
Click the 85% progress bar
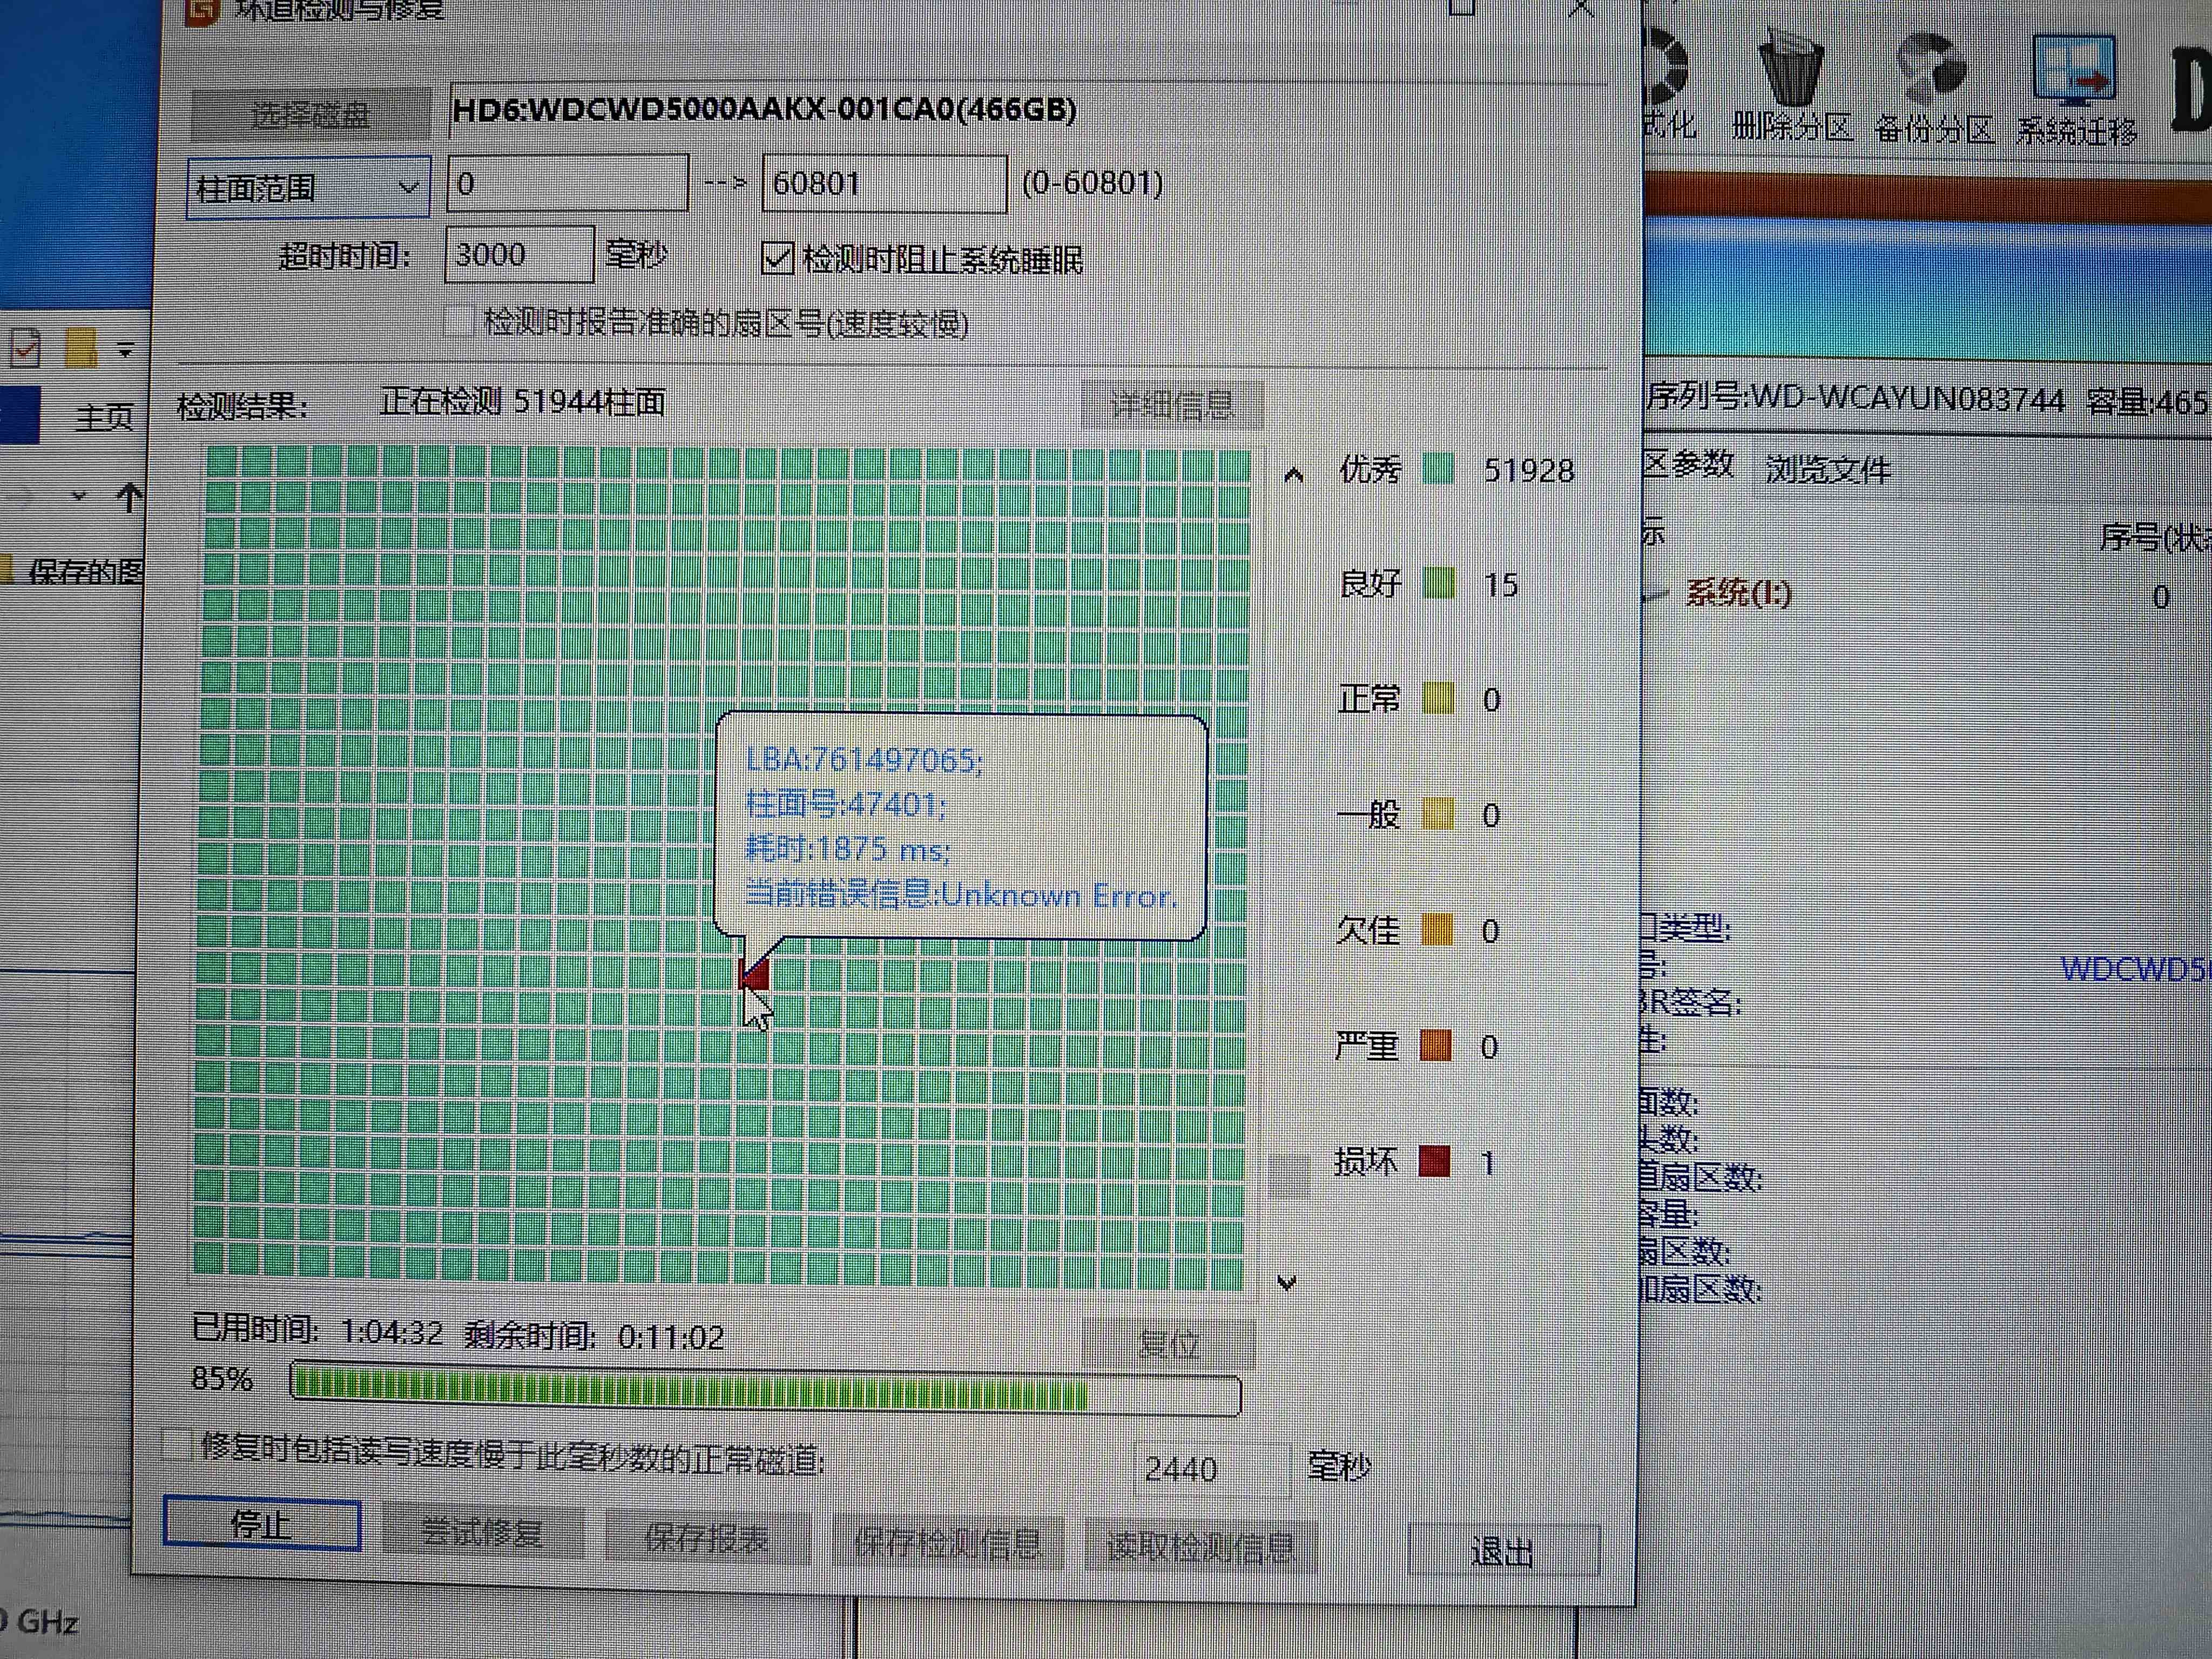765,1389
